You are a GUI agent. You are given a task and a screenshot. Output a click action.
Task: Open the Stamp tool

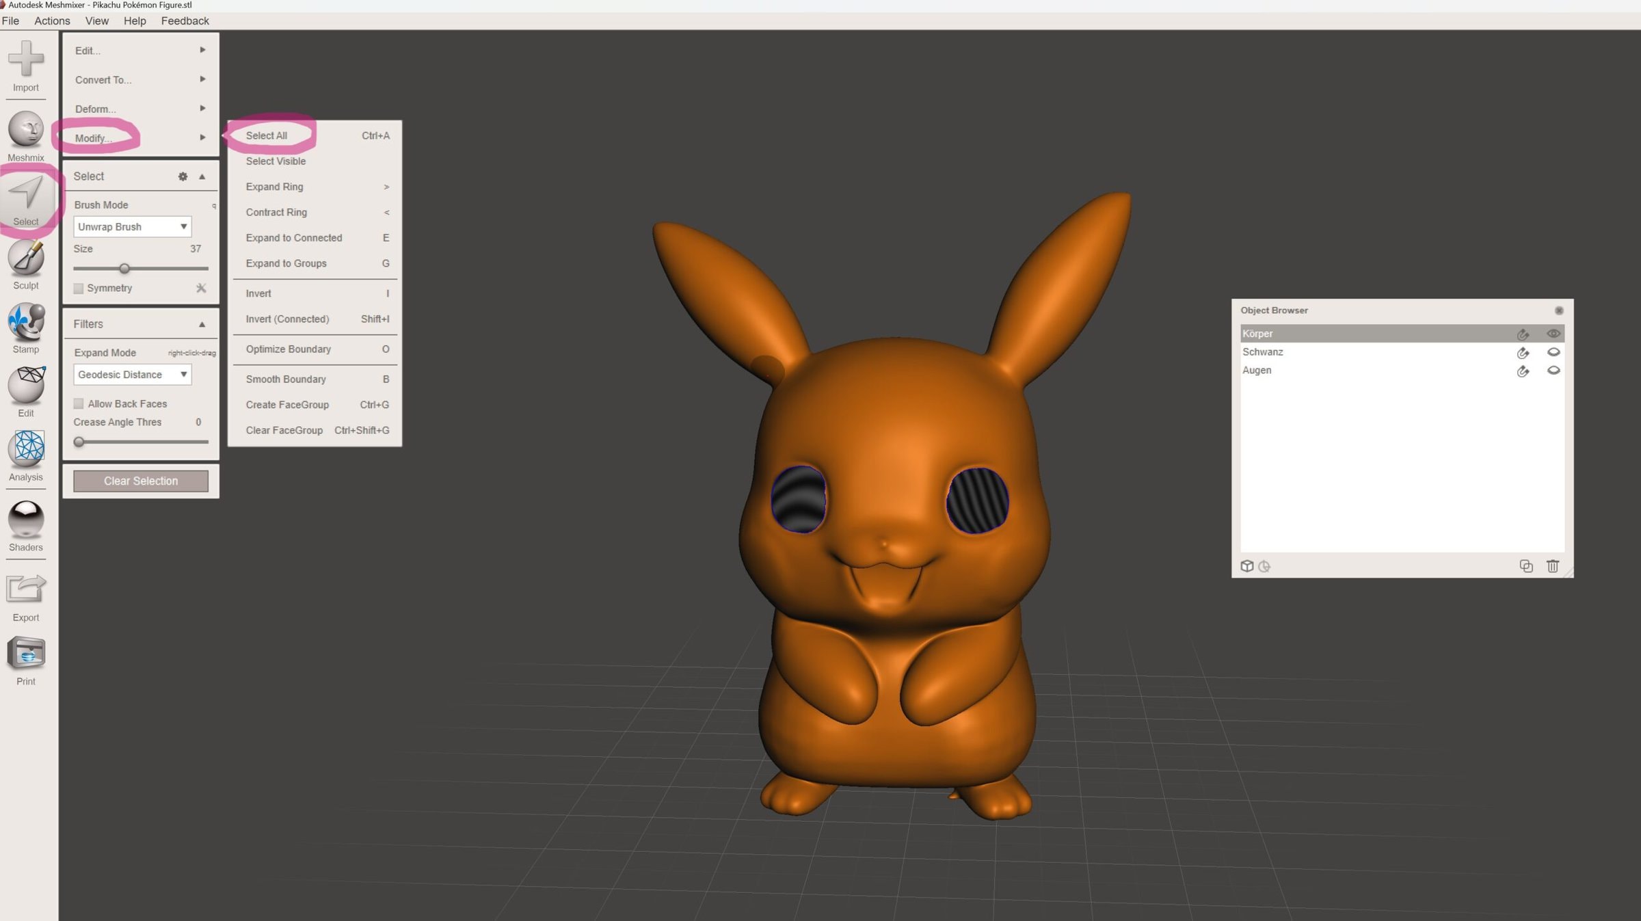click(26, 322)
